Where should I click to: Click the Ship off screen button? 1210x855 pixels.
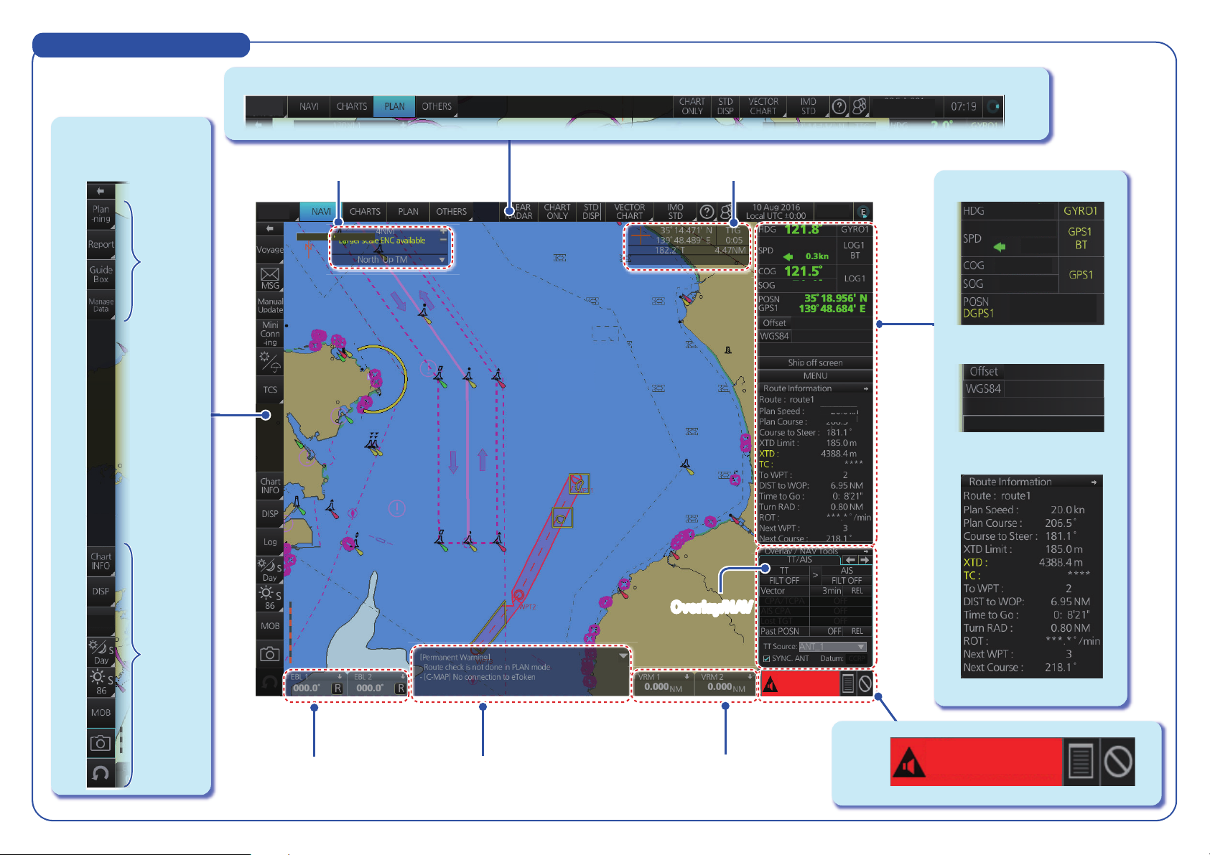815,363
